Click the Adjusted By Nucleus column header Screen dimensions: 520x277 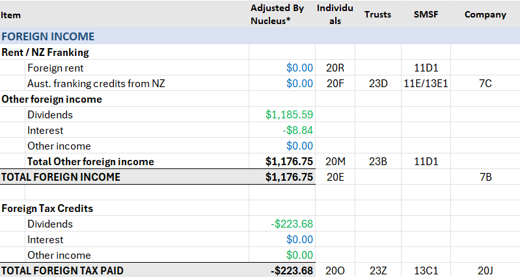coord(277,14)
